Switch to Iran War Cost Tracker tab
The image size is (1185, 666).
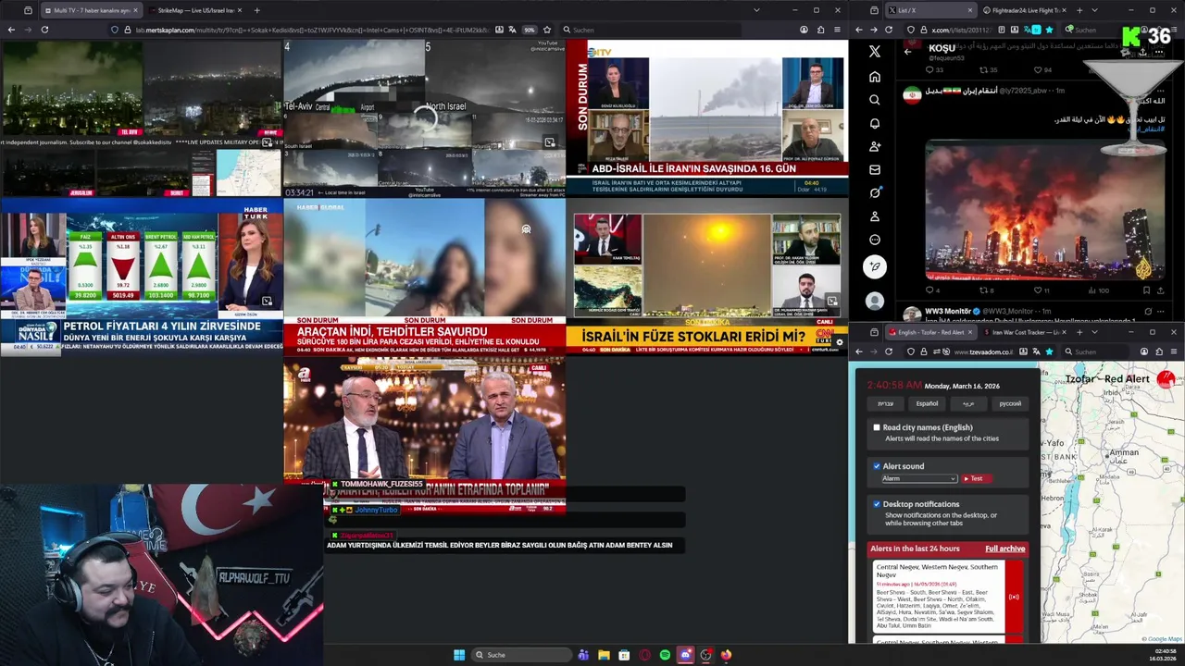[1024, 332]
